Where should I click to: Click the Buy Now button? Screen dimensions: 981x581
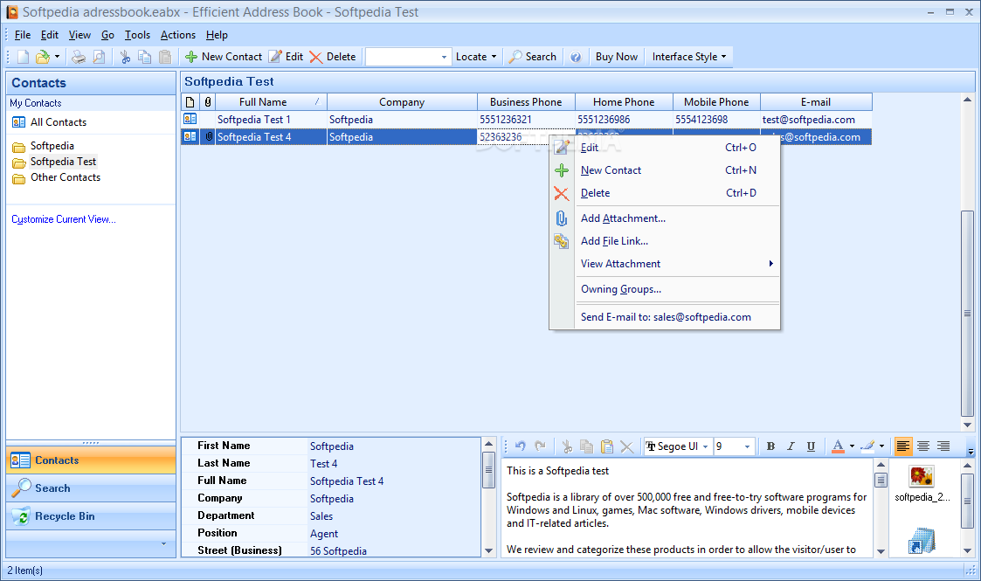[x=616, y=57]
